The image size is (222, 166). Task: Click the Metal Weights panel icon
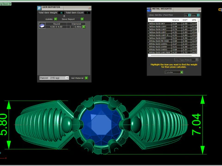pyautogui.click(x=149, y=10)
